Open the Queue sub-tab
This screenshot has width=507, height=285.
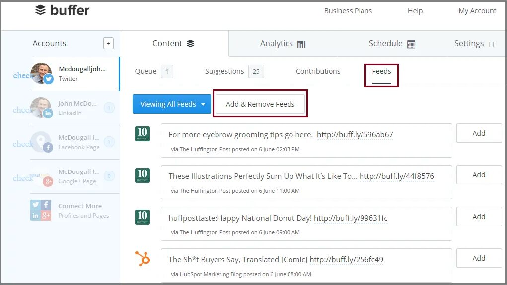click(x=145, y=71)
